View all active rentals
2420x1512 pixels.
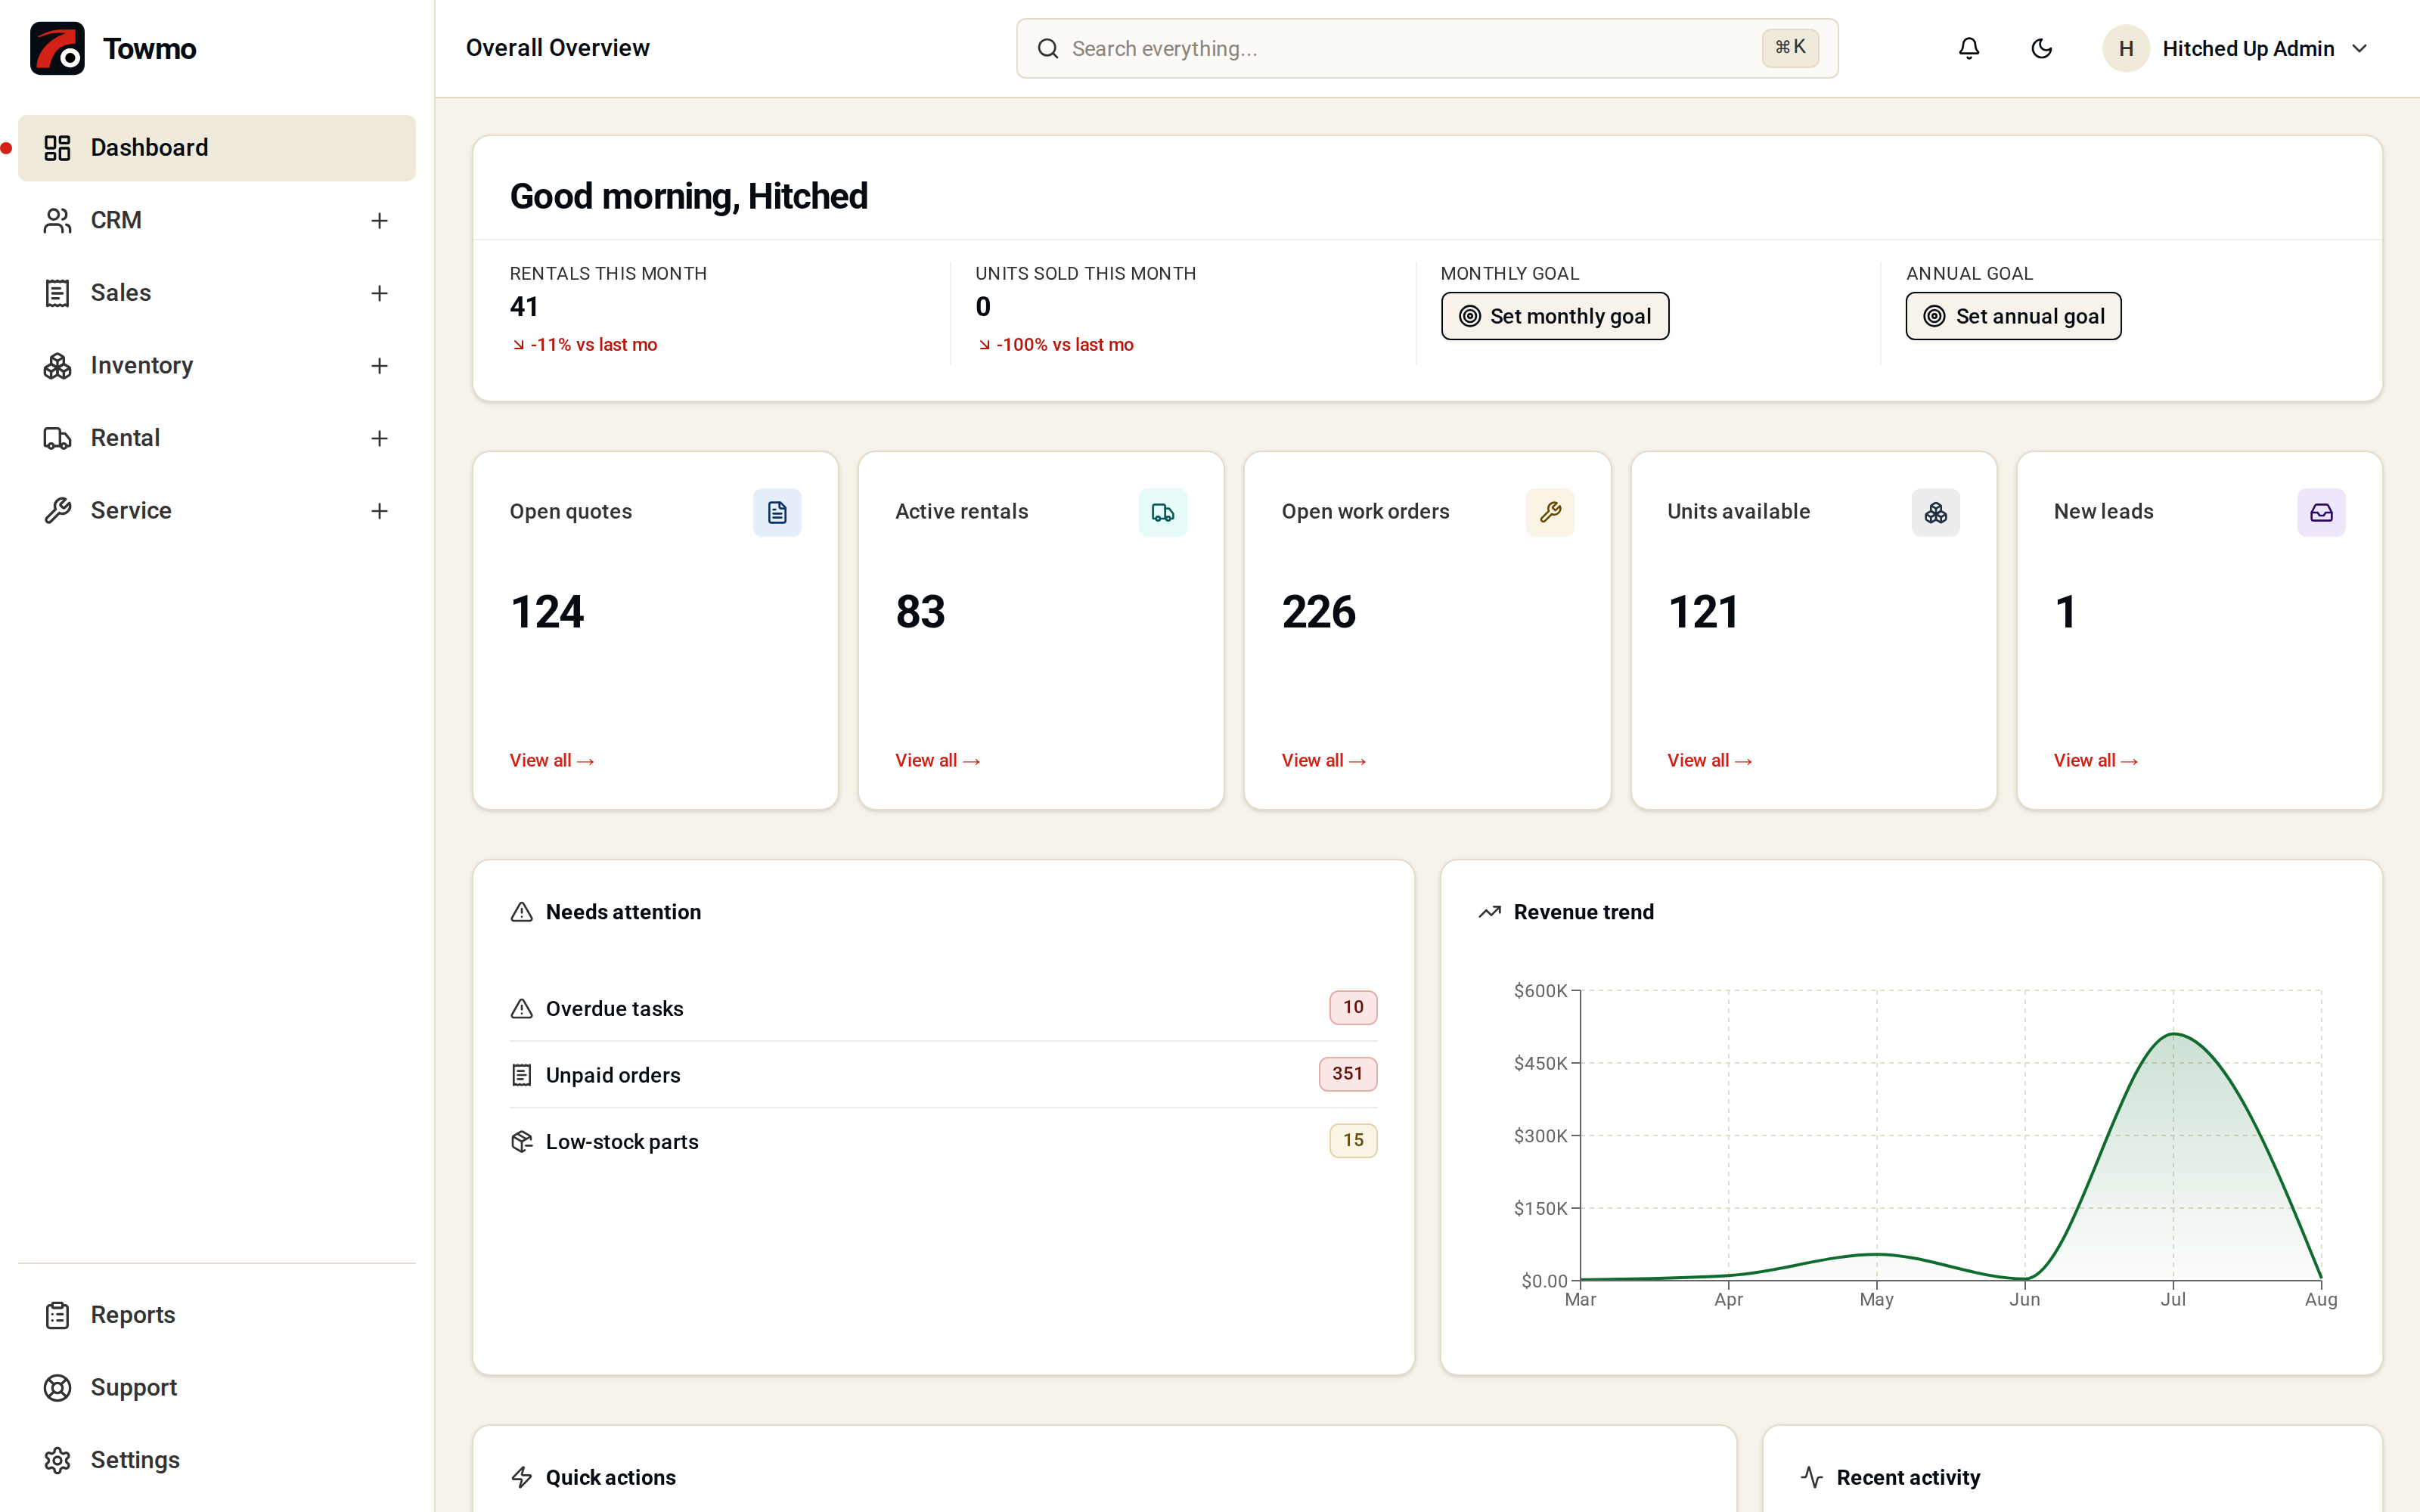tap(937, 761)
